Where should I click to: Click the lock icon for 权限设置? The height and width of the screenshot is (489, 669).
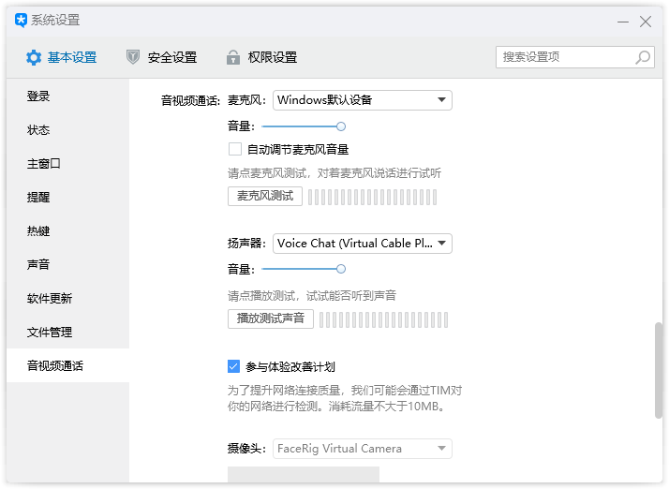233,57
